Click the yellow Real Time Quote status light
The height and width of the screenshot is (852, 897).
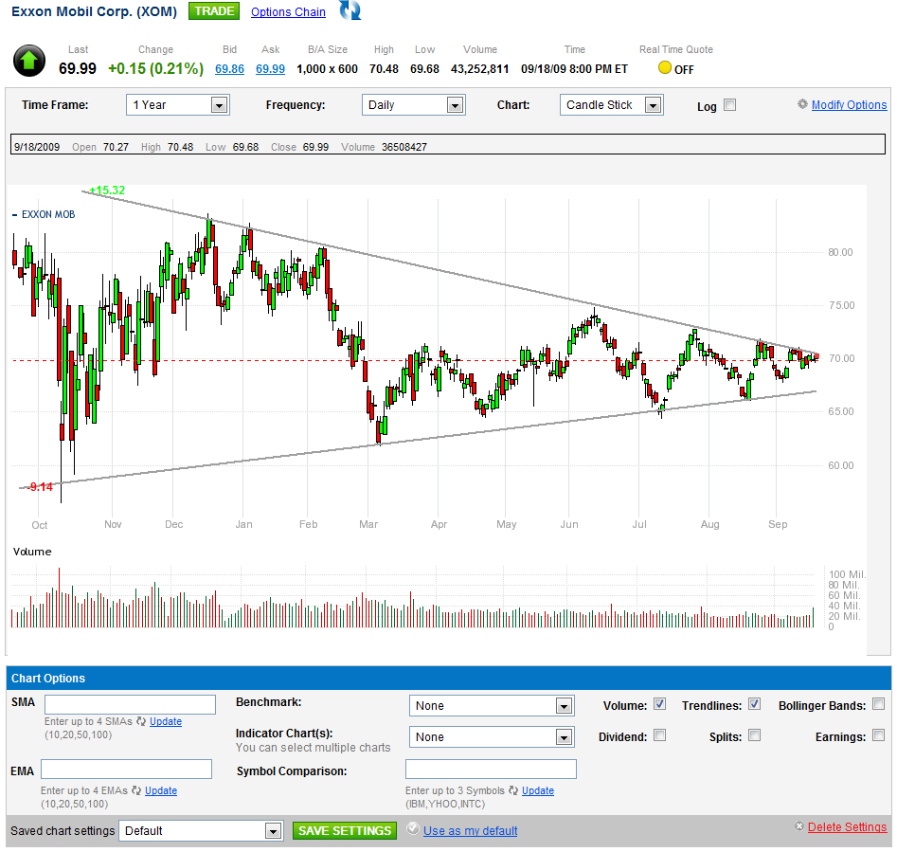click(664, 67)
